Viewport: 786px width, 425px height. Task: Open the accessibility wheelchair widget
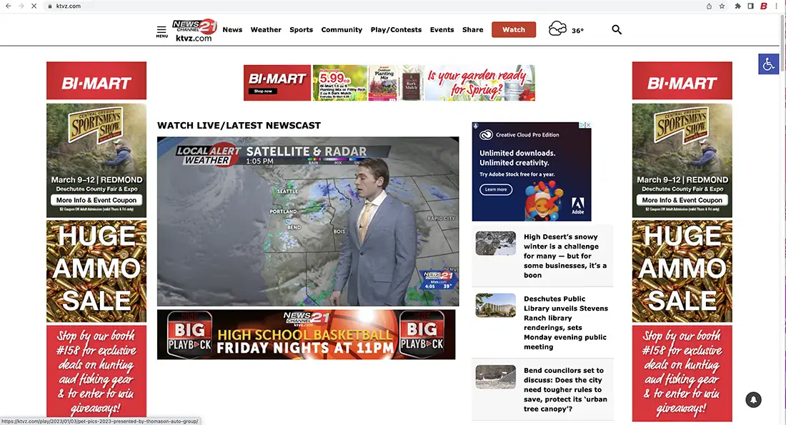click(x=768, y=64)
